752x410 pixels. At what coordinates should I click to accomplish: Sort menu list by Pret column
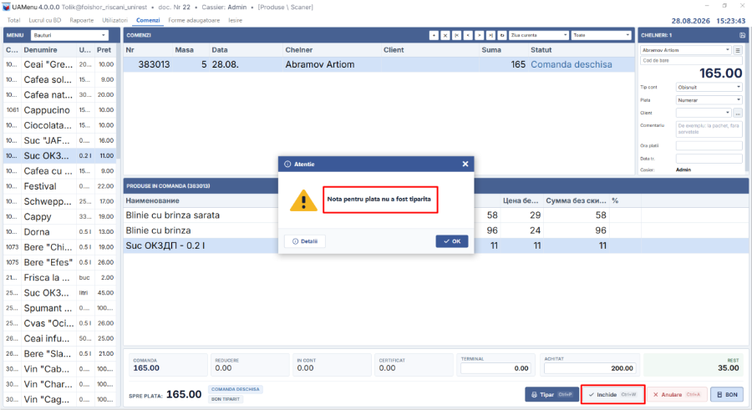click(104, 50)
